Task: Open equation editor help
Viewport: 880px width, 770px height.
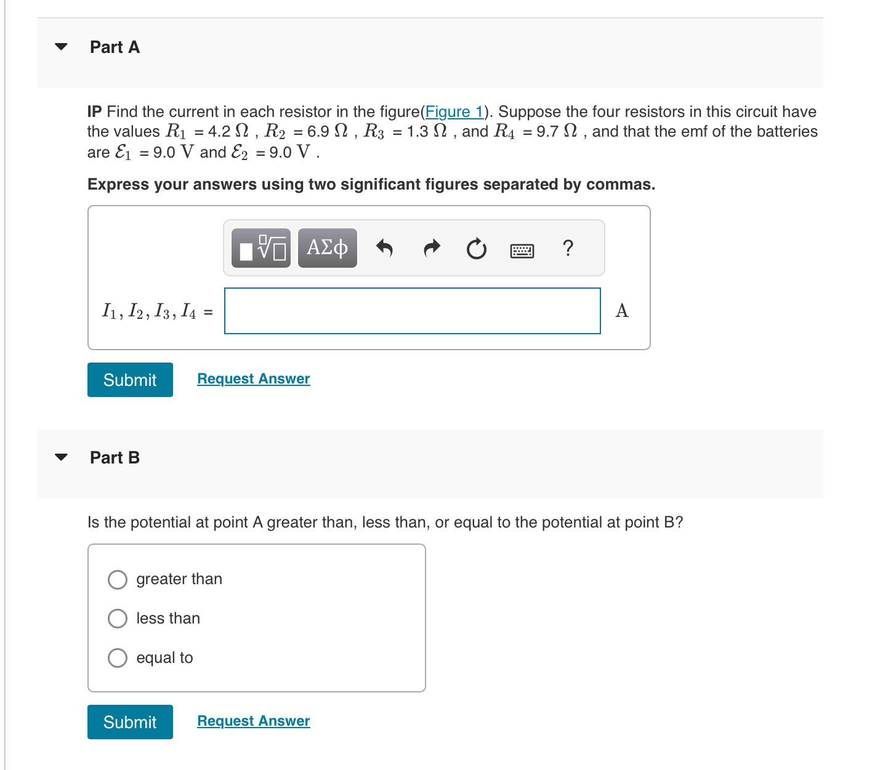Action: point(567,249)
